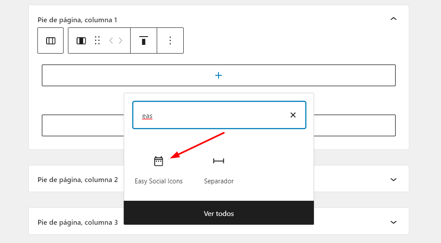
Task: Choose the Separador block icon
Action: point(219,161)
